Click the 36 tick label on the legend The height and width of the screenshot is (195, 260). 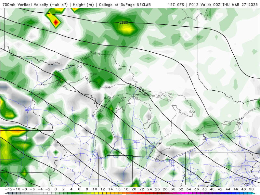(197, 189)
